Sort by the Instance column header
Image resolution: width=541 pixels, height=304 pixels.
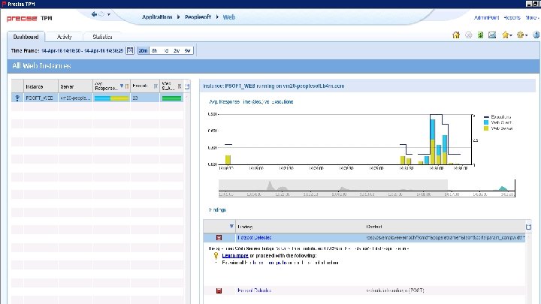pyautogui.click(x=41, y=86)
